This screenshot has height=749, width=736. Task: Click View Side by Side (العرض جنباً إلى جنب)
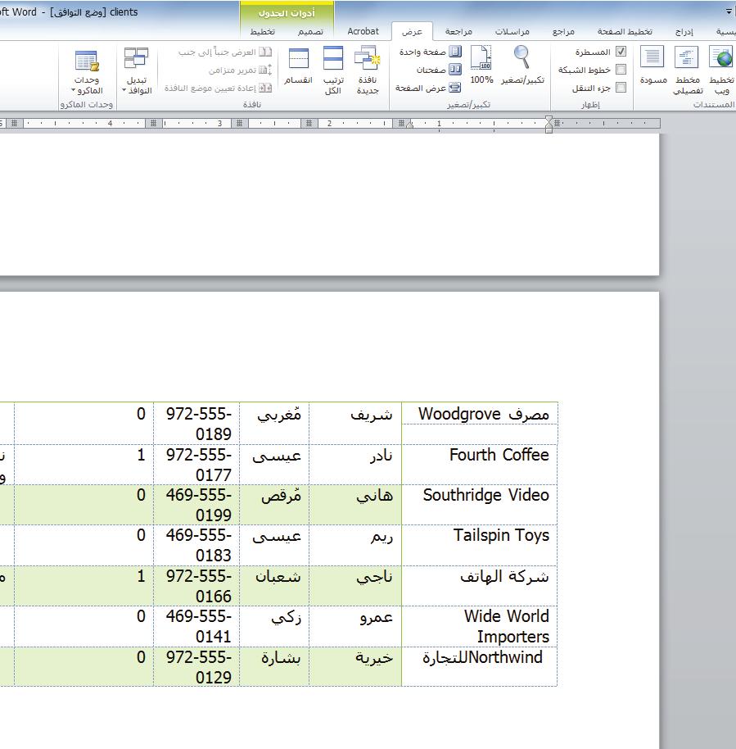click(x=225, y=52)
